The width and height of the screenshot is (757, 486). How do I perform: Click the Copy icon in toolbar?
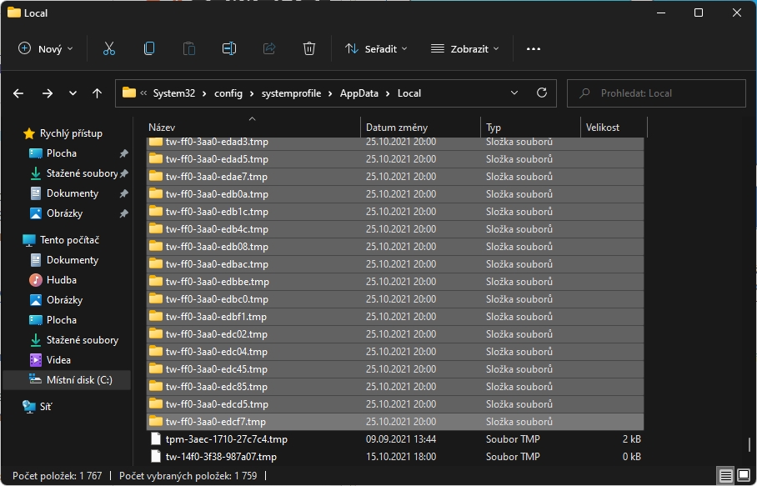point(149,49)
